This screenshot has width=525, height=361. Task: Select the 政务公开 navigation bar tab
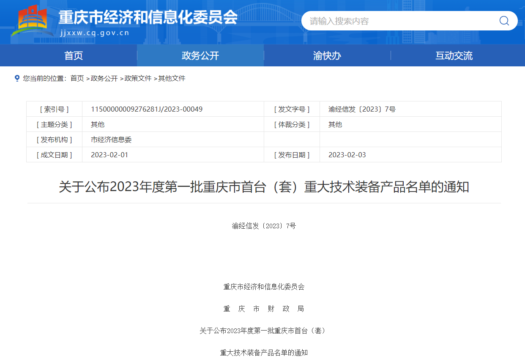tap(200, 55)
